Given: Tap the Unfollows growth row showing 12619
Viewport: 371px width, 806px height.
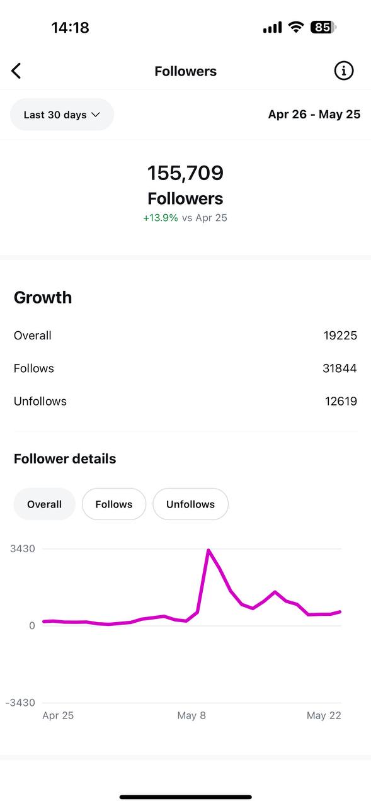Looking at the screenshot, I should [x=185, y=401].
